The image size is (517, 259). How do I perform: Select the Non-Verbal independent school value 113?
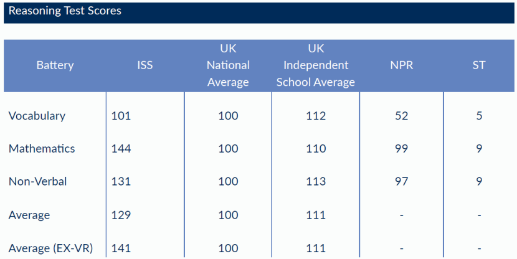tap(316, 182)
